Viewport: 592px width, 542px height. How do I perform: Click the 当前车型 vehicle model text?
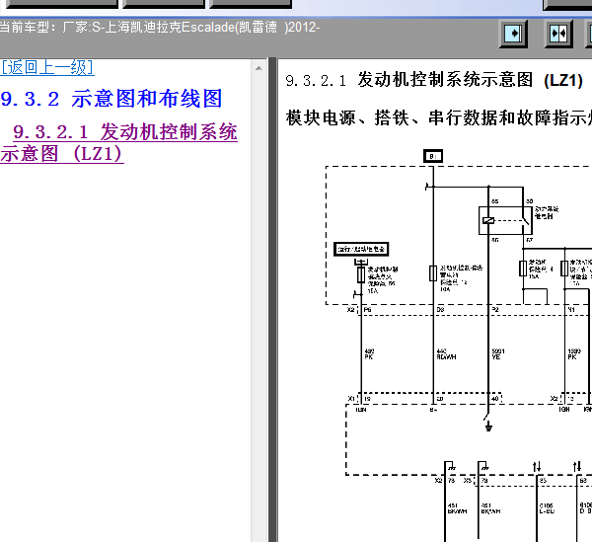coord(160,28)
